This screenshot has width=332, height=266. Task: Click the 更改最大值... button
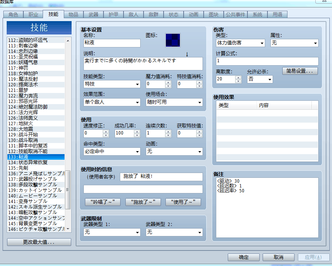click(39, 242)
